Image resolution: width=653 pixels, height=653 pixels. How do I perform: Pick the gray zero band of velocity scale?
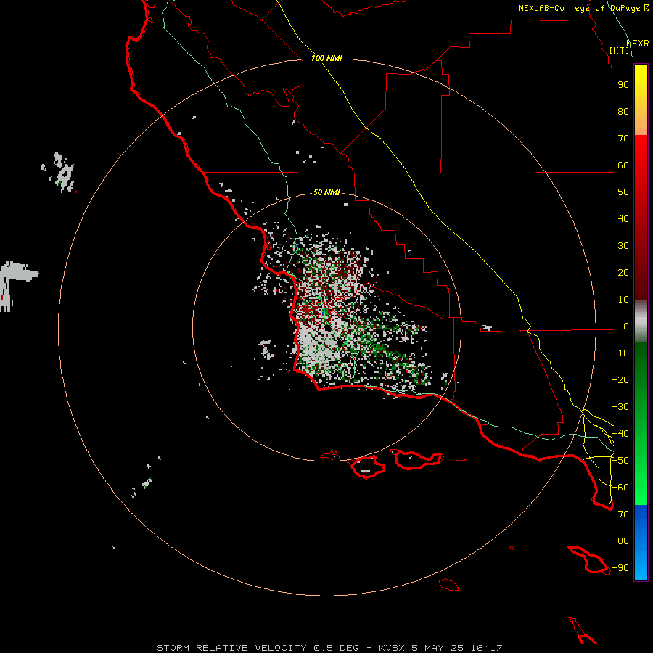[x=641, y=321]
